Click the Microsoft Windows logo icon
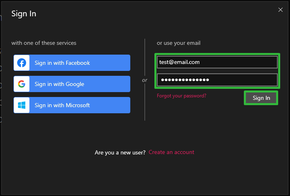The height and width of the screenshot is (196, 290). click(22, 105)
